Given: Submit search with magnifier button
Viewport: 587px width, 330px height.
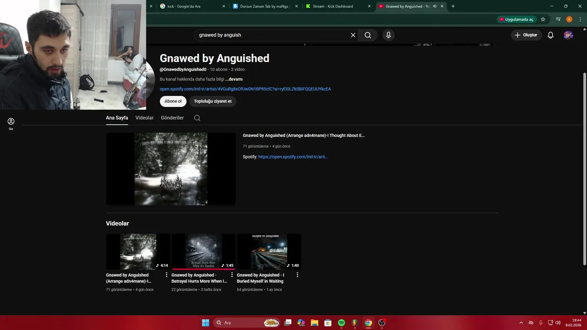Looking at the screenshot, I should (x=368, y=35).
